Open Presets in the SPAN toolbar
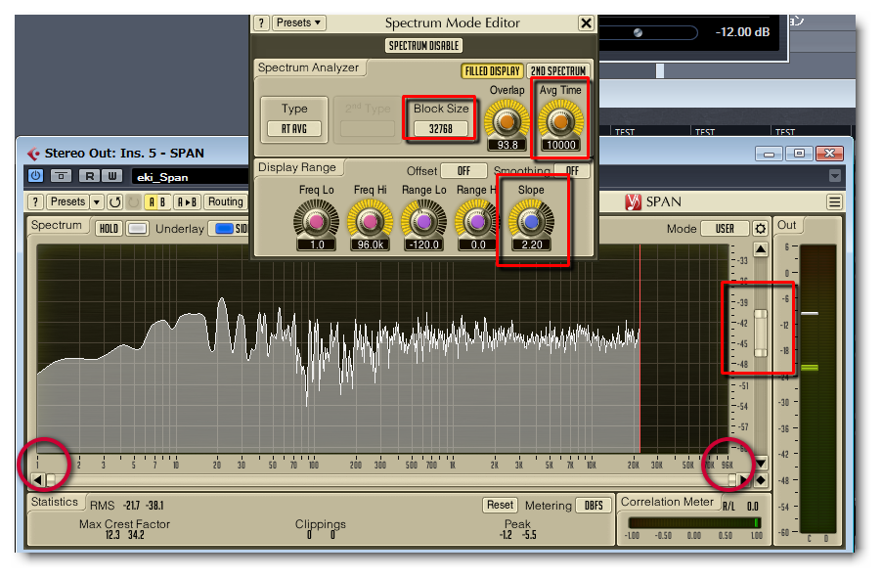Viewport: 882px width, 579px height. [67, 202]
